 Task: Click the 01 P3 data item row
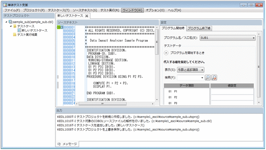[x=187, y=103]
